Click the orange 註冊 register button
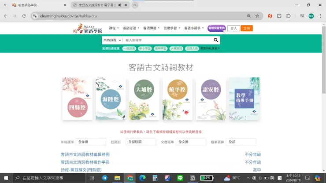 click(247, 28)
